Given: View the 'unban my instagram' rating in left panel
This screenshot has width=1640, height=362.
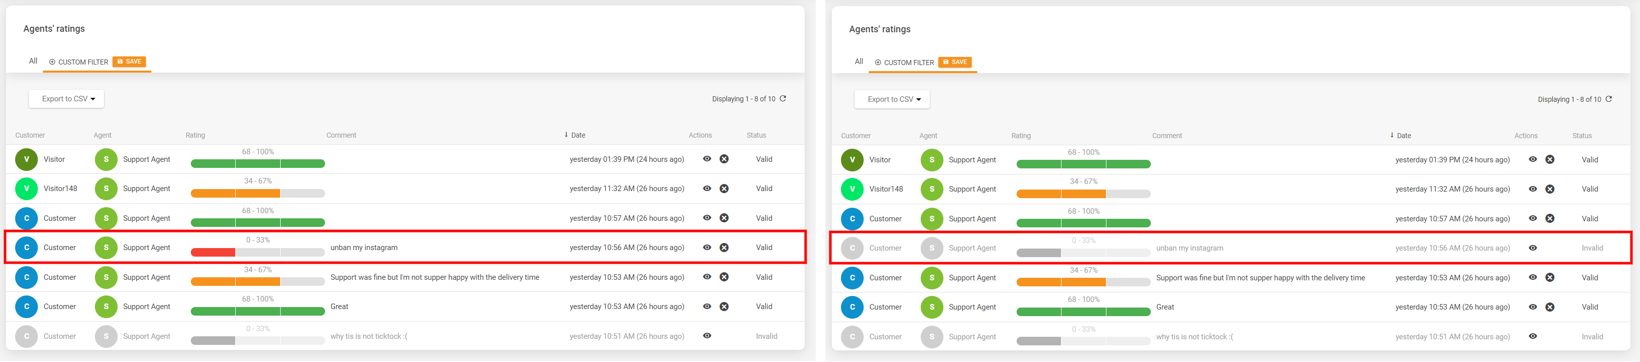Looking at the screenshot, I should point(707,248).
